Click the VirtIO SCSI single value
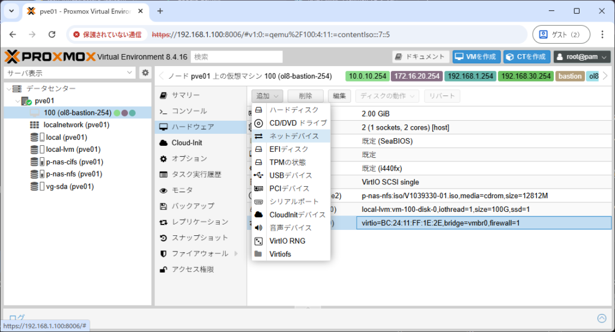 point(390,183)
